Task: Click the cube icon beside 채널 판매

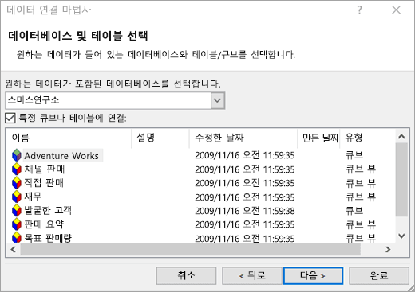Action: pyautogui.click(x=17, y=169)
